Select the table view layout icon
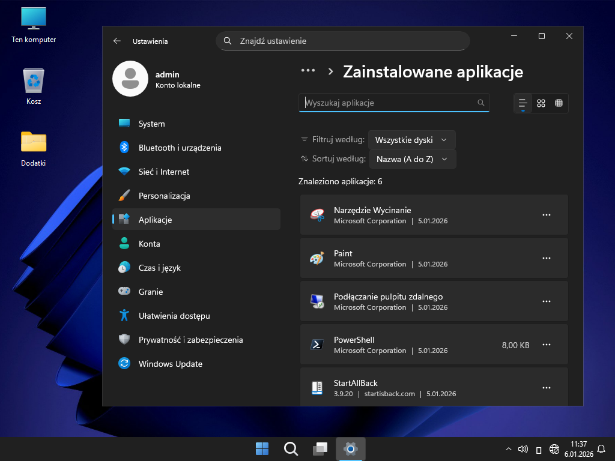Image resolution: width=615 pixels, height=461 pixels. pos(559,103)
